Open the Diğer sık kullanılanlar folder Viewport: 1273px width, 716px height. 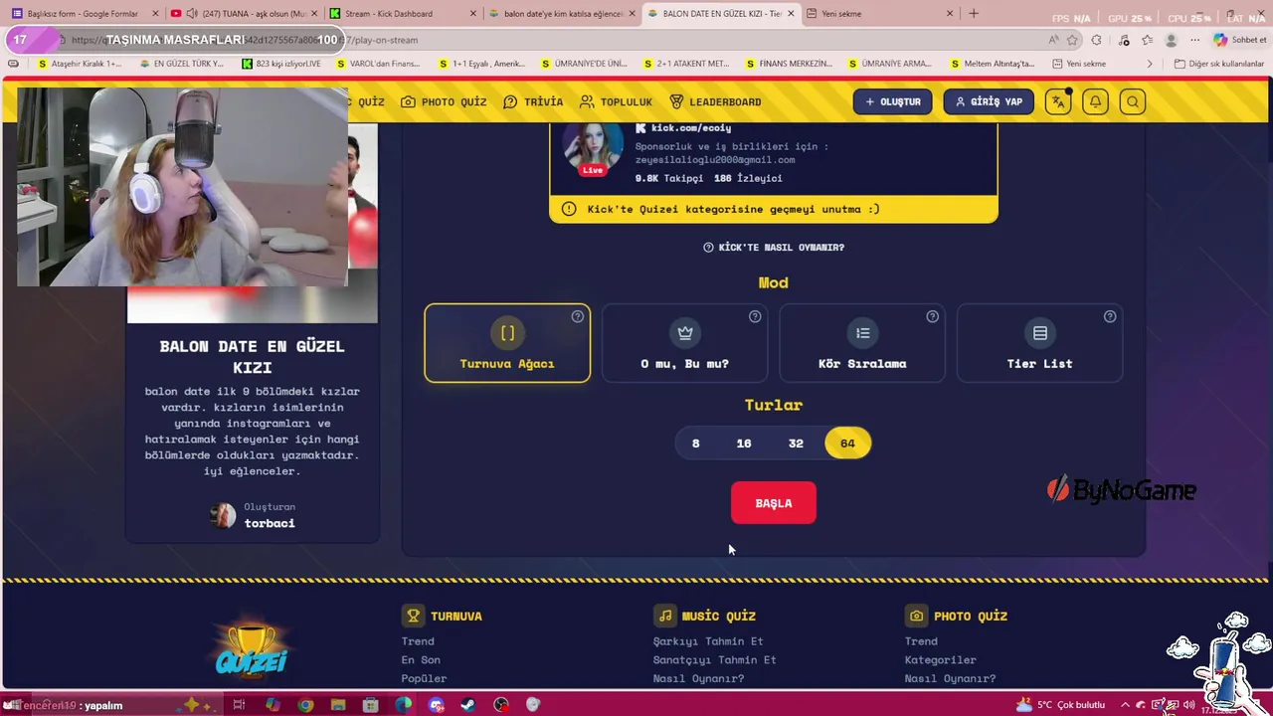coord(1218,64)
